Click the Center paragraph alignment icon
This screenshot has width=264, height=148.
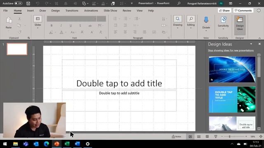(x=125, y=32)
